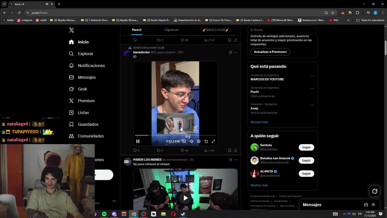Follow Santutu with the Seguir button
Image resolution: width=387 pixels, height=218 pixels.
pyautogui.click(x=306, y=147)
